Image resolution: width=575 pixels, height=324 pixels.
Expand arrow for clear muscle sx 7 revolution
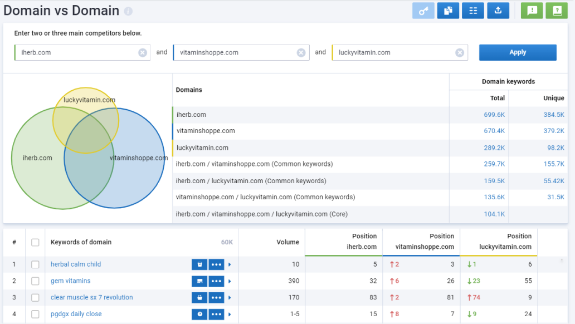click(x=230, y=298)
